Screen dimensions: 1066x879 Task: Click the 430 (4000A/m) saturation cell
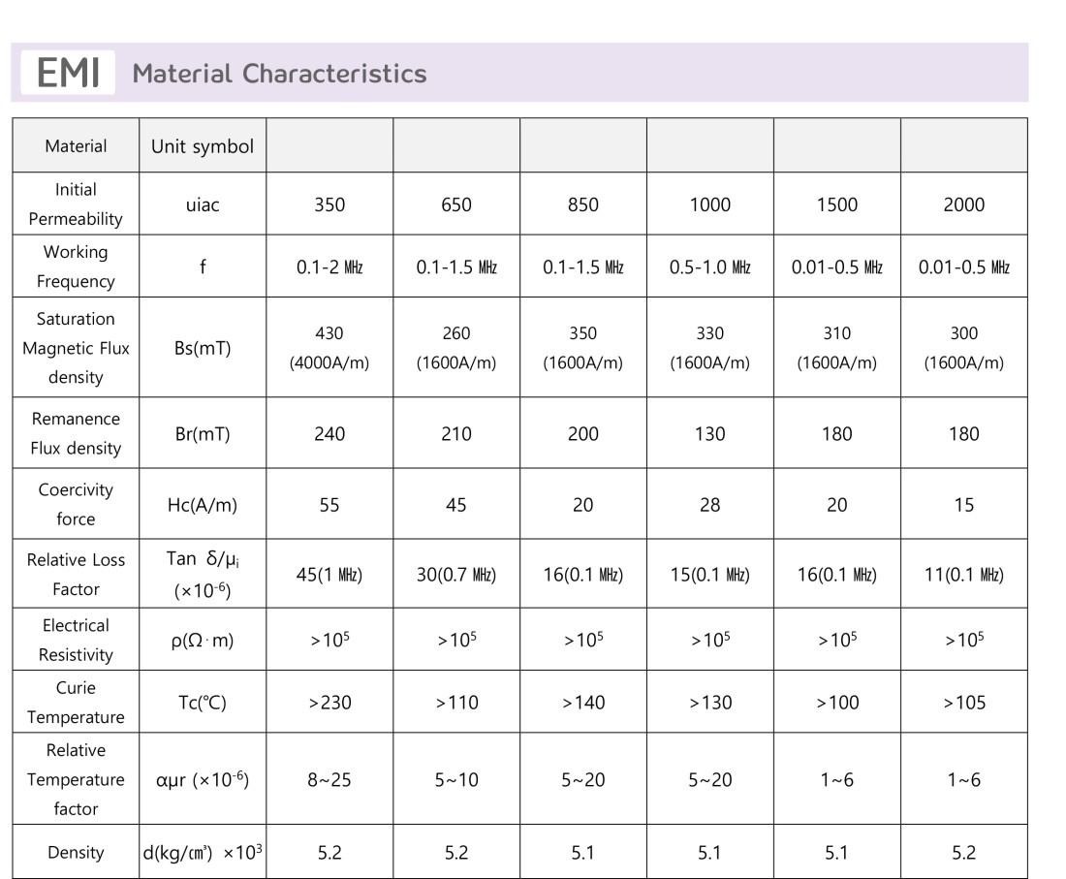click(329, 347)
